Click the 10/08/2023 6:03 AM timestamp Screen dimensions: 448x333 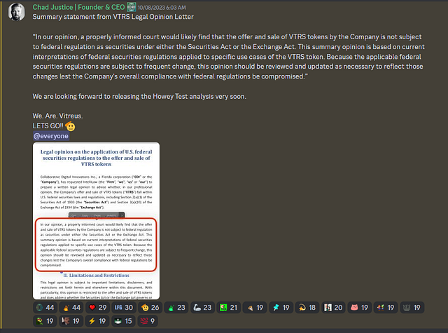pyautogui.click(x=162, y=8)
